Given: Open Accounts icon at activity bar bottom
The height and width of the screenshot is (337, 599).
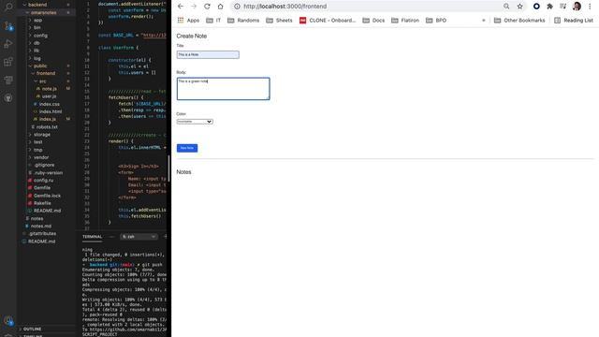Looking at the screenshot, I should point(8,321).
